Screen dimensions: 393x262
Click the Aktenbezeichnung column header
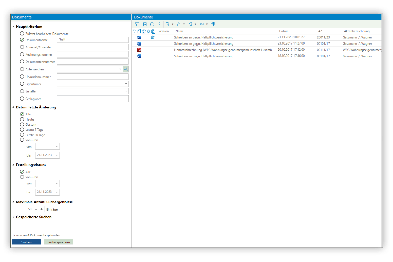pos(357,31)
